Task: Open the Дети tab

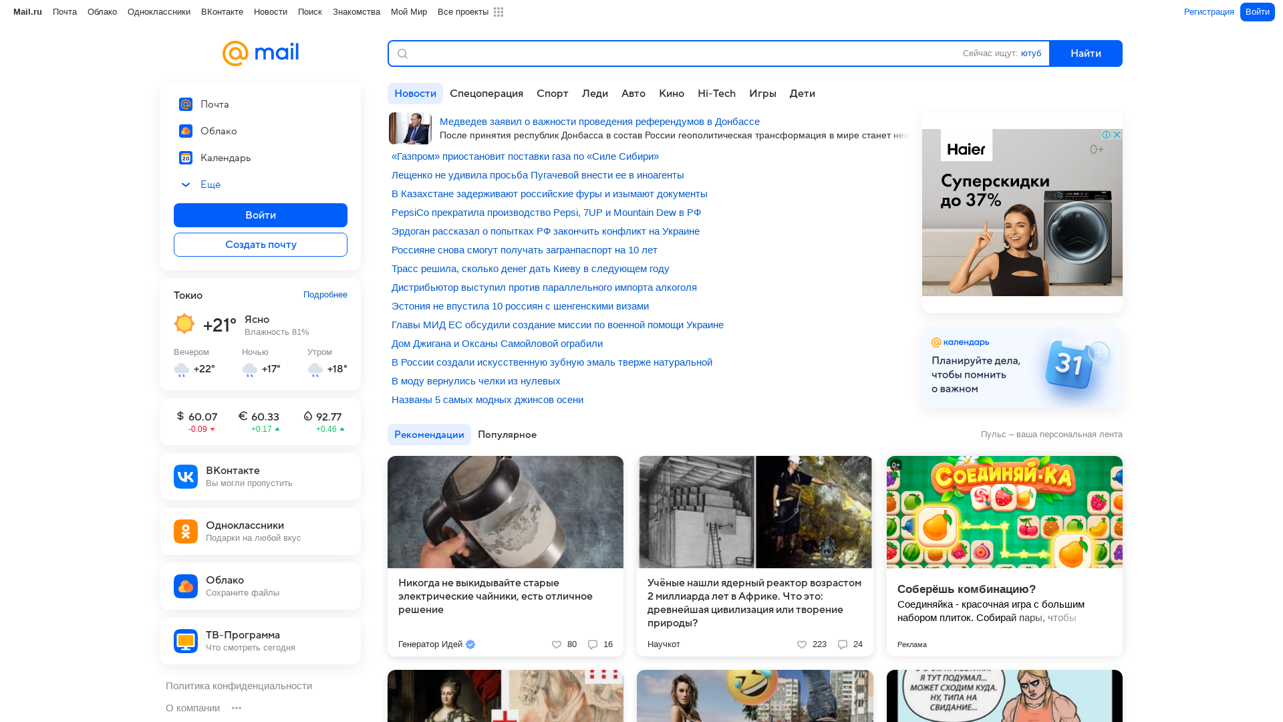Action: [803, 94]
